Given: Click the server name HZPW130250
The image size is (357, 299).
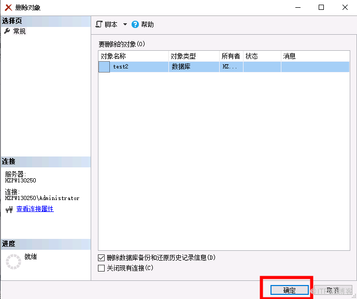Looking at the screenshot, I should point(21,180).
